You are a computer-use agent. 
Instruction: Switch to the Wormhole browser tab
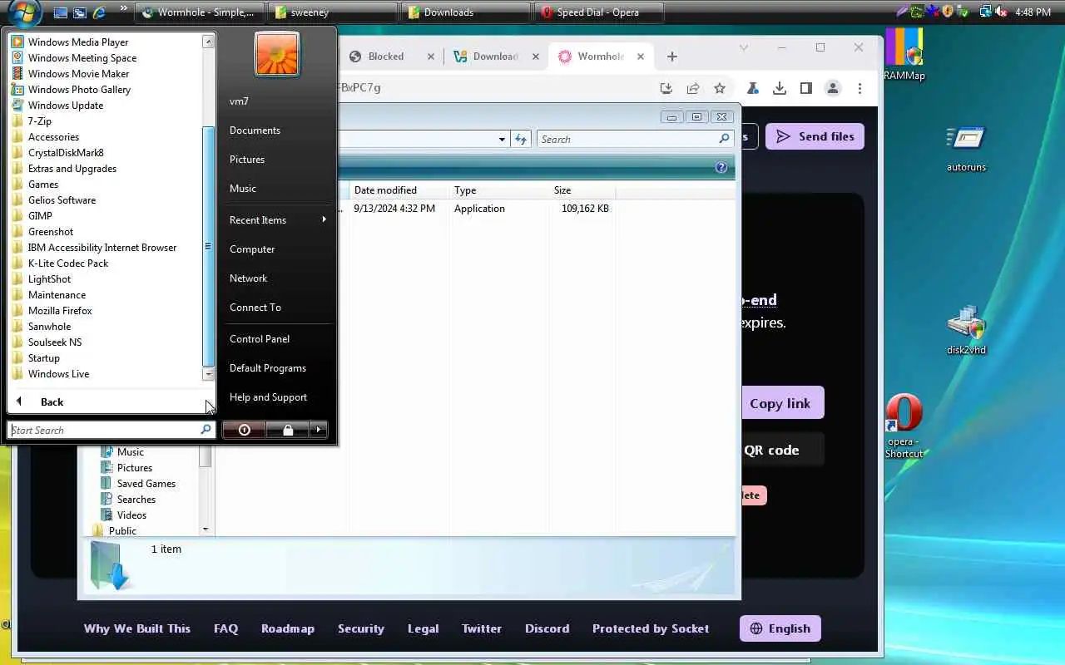(x=601, y=57)
